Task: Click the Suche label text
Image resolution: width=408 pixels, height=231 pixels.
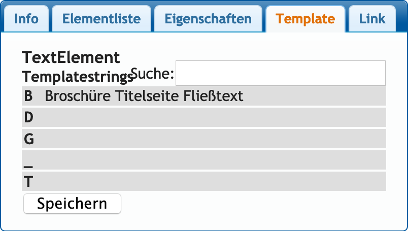Action: (152, 74)
